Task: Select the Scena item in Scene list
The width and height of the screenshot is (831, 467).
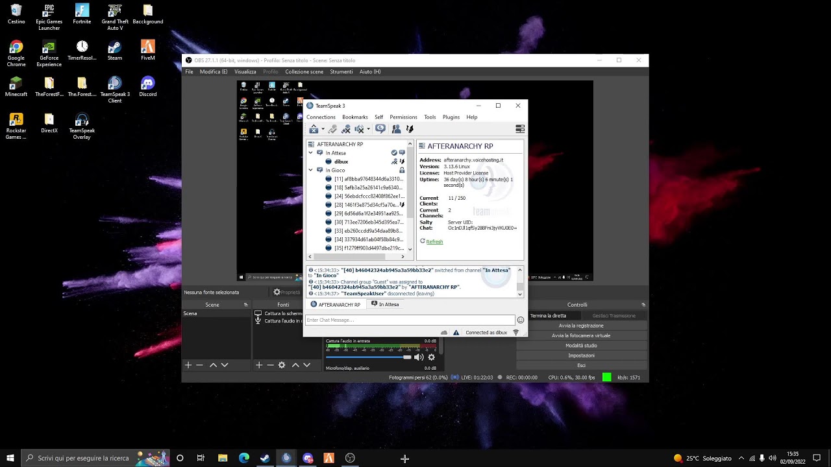Action: [217, 314]
